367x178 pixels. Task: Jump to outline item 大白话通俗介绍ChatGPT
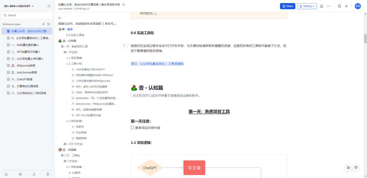click(x=88, y=70)
